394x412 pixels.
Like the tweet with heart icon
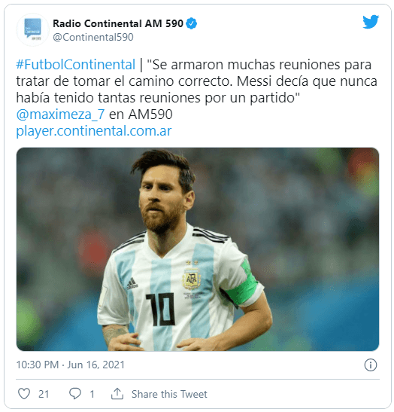click(24, 394)
